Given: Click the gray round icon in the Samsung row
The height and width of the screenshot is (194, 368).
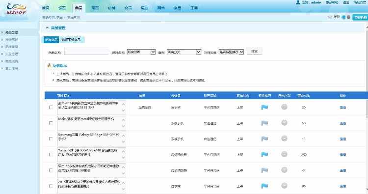Looking at the screenshot, I should tap(284, 139).
